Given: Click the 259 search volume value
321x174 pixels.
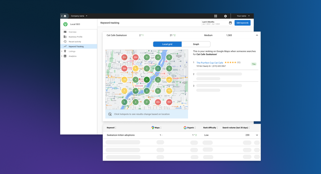Looking at the screenshot, I should pos(247,135).
